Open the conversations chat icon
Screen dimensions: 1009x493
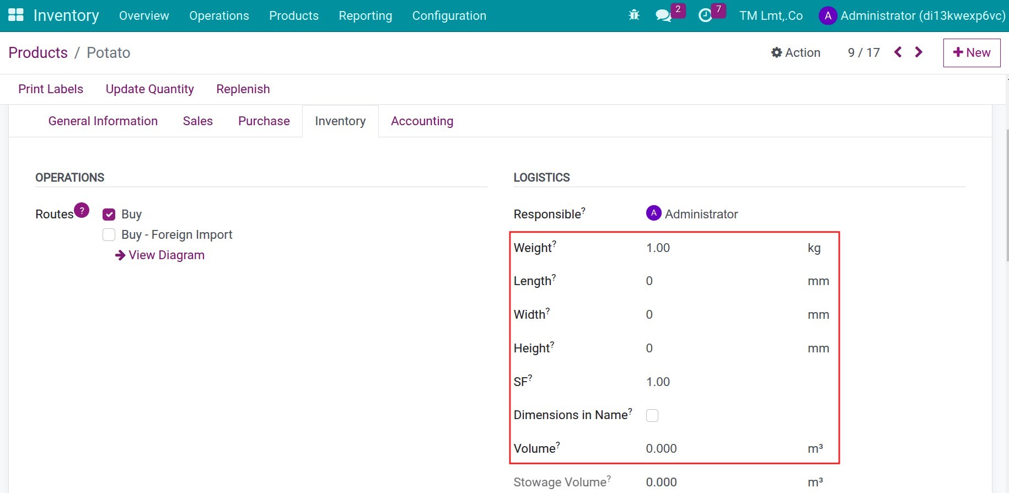coord(663,15)
